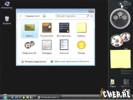The height and width of the screenshot is (100, 133).
Task: Select the Погода weather gadget
Action: click(81, 47)
